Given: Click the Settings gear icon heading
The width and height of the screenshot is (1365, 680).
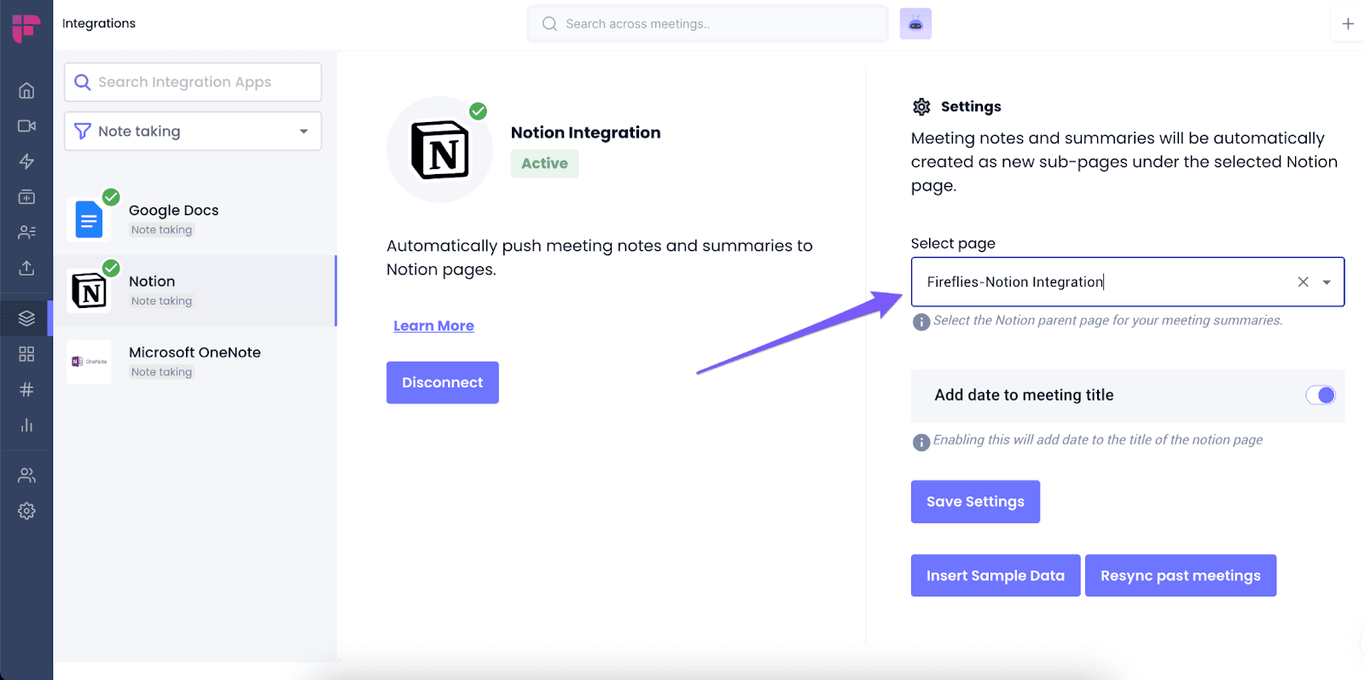Looking at the screenshot, I should 921,107.
